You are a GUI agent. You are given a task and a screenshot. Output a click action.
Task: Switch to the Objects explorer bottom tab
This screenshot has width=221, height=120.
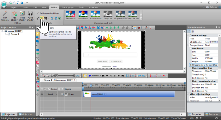point(26,114)
